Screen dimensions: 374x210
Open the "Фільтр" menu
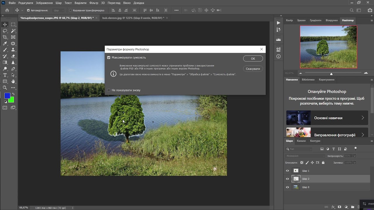(x=94, y=3)
